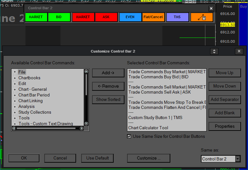Click the Add -> button
Image resolution: width=248 pixels, height=170 pixels.
(x=108, y=73)
